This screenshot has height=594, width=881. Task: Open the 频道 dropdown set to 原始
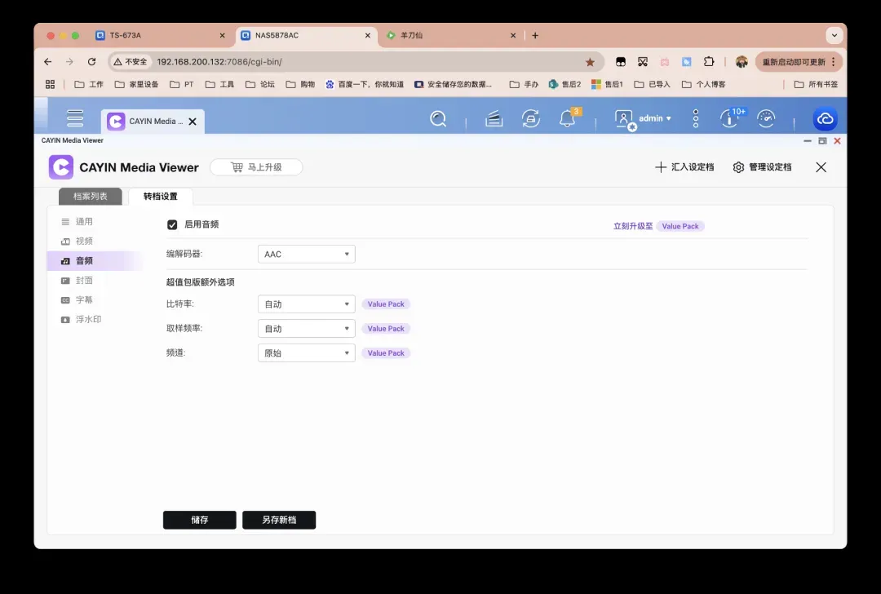(306, 353)
